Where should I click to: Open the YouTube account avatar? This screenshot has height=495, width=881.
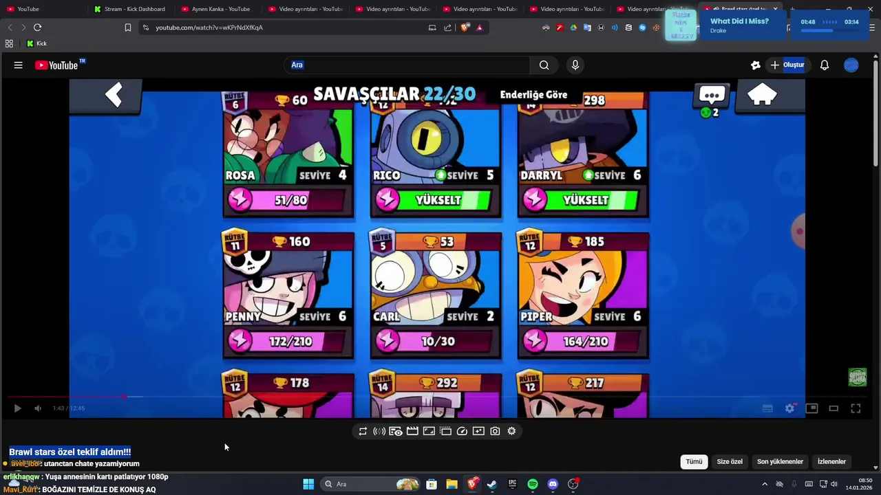pyautogui.click(x=851, y=65)
